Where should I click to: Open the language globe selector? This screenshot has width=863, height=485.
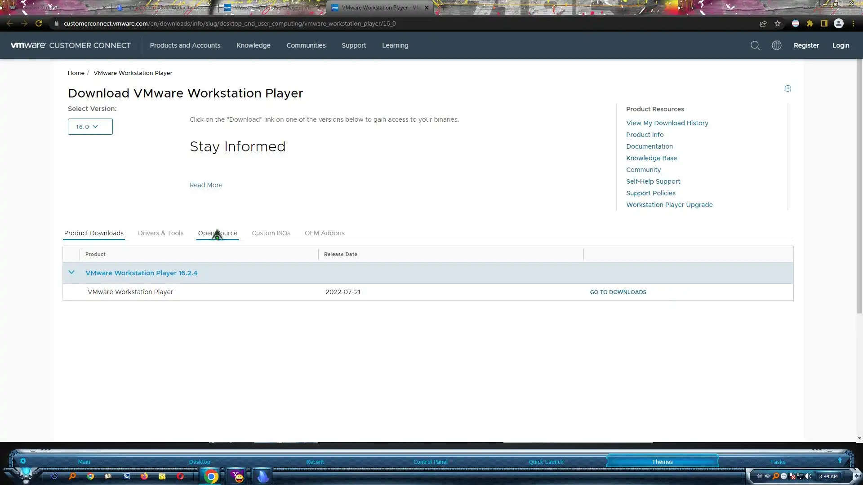(x=776, y=45)
